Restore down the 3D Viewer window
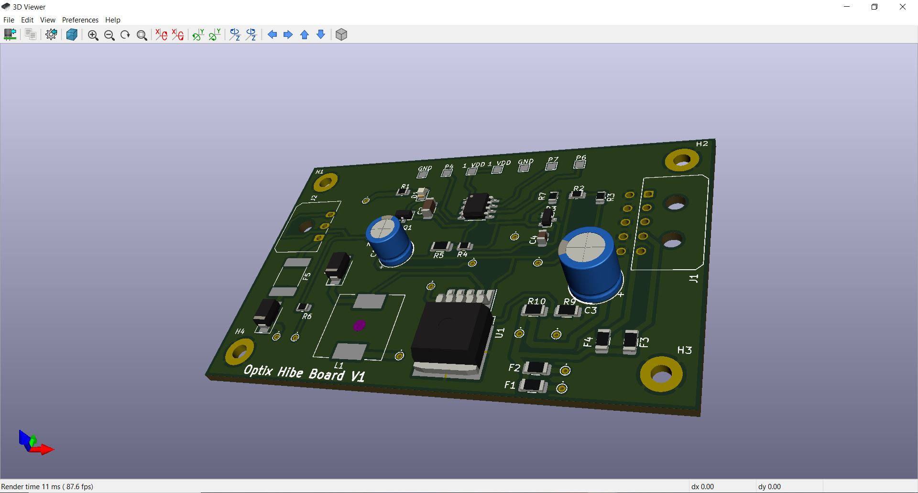The height and width of the screenshot is (493, 918). click(x=874, y=7)
